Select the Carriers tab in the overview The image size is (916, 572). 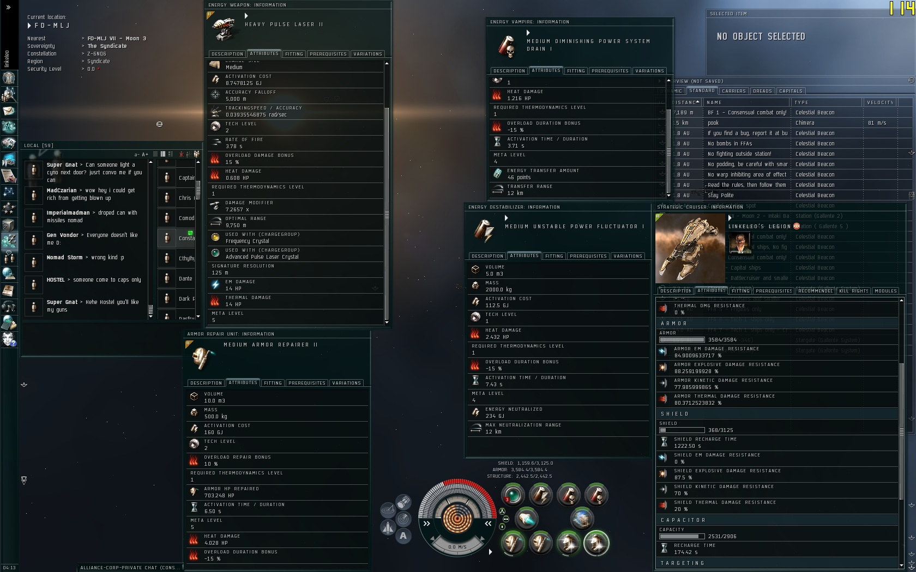pos(733,91)
